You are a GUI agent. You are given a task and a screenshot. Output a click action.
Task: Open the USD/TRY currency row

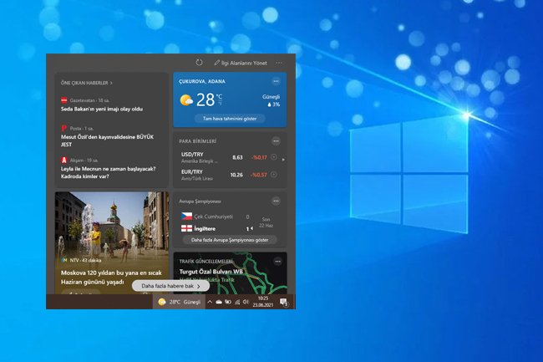click(x=229, y=158)
